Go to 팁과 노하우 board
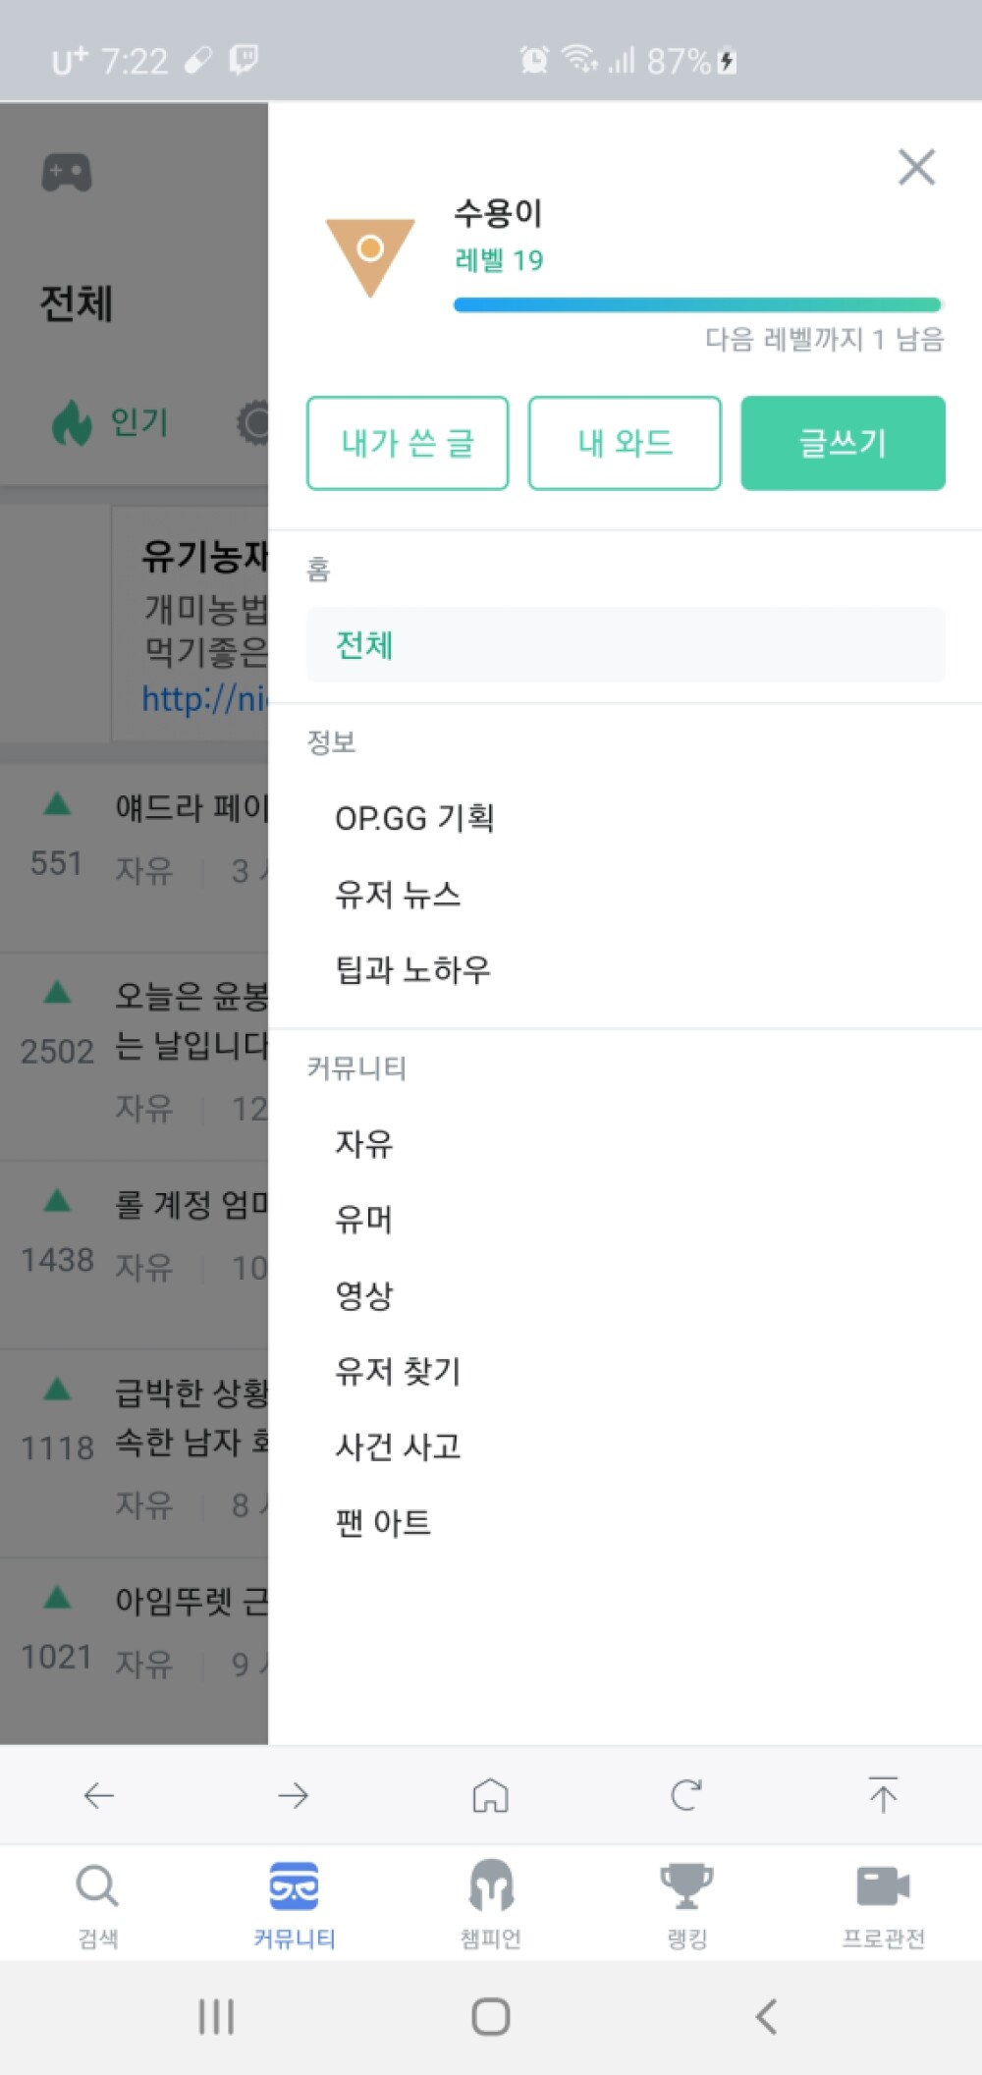The image size is (982, 2075). 412,970
